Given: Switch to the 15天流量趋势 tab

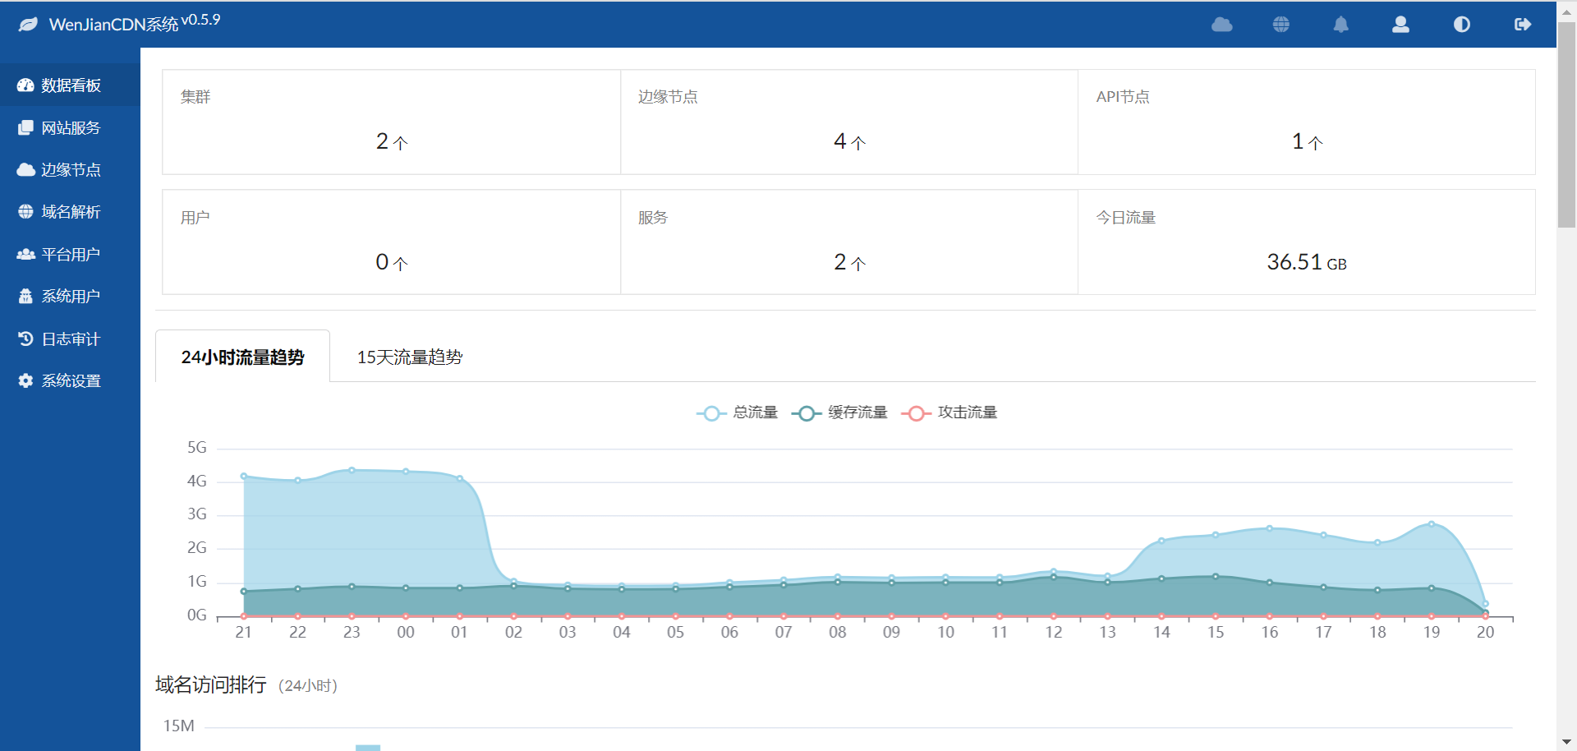Looking at the screenshot, I should (x=410, y=357).
